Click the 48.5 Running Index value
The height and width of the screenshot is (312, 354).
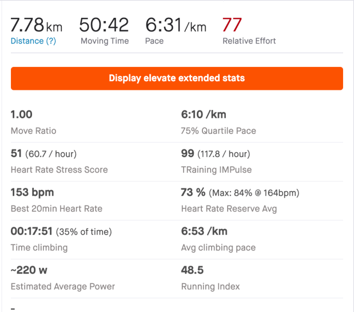click(193, 270)
